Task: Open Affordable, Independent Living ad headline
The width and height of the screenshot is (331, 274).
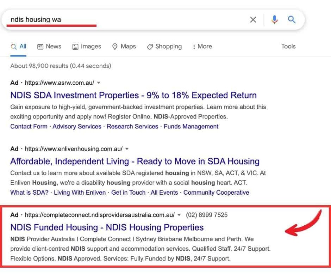Action: click(x=135, y=162)
